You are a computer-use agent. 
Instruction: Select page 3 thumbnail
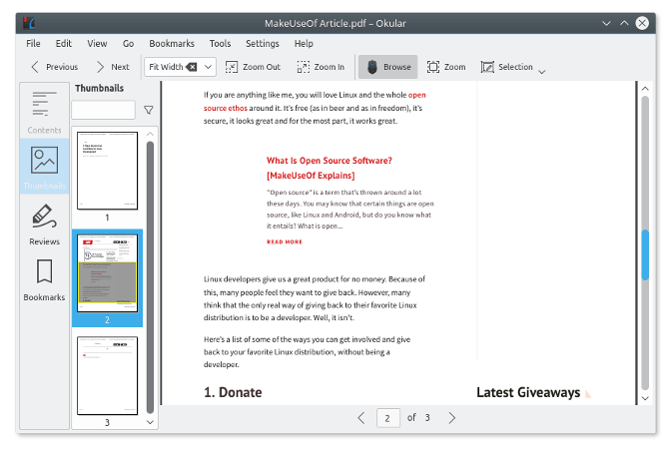click(107, 375)
